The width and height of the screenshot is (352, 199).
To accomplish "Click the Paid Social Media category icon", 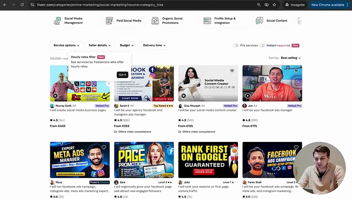I will click(109, 21).
